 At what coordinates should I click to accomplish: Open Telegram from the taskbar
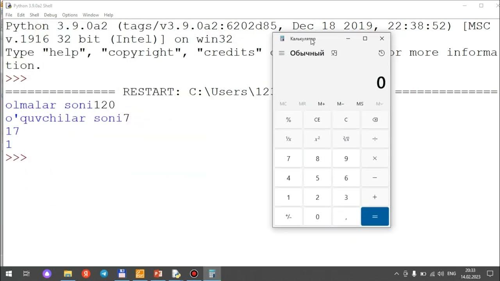[104, 274]
